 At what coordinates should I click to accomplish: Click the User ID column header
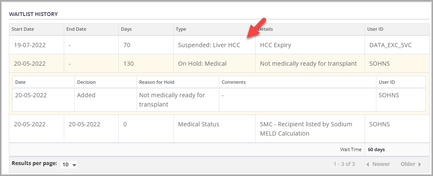point(376,29)
